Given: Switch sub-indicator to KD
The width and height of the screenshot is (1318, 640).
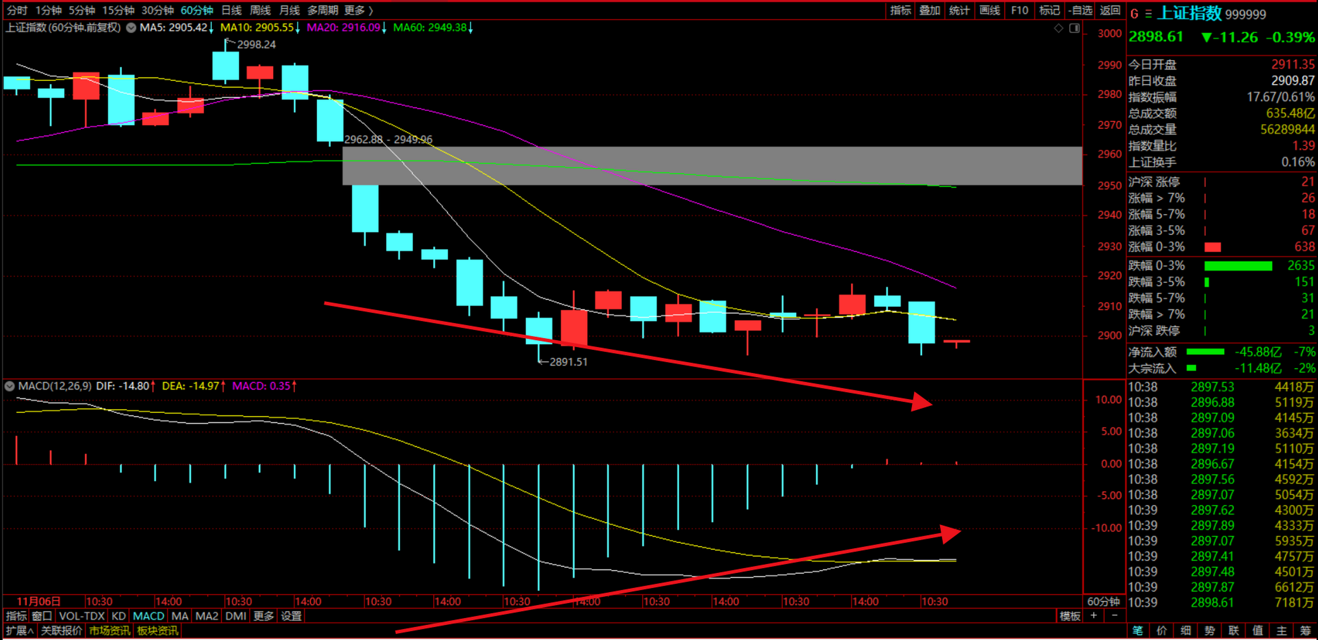Looking at the screenshot, I should (x=119, y=616).
